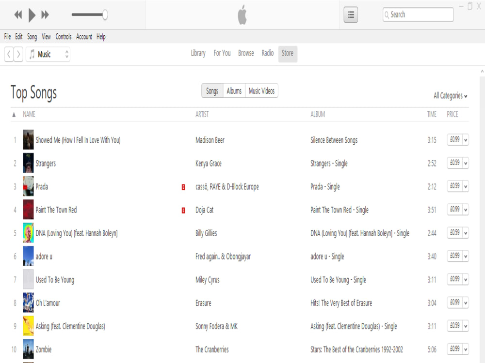Click the rewind/previous track icon
Viewport: 485px width, 363px height.
18,15
